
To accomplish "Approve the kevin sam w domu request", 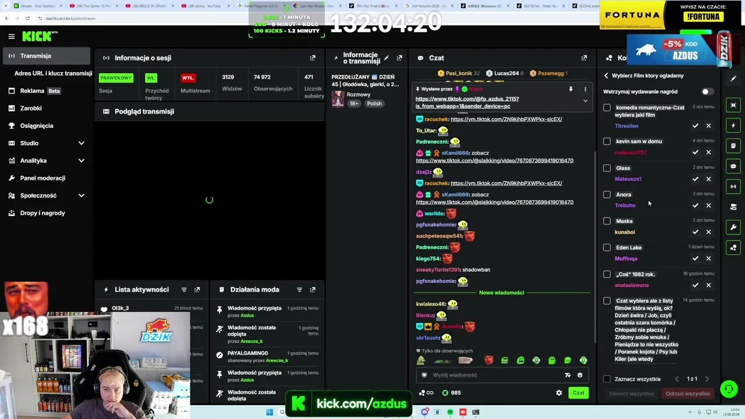I will (695, 152).
